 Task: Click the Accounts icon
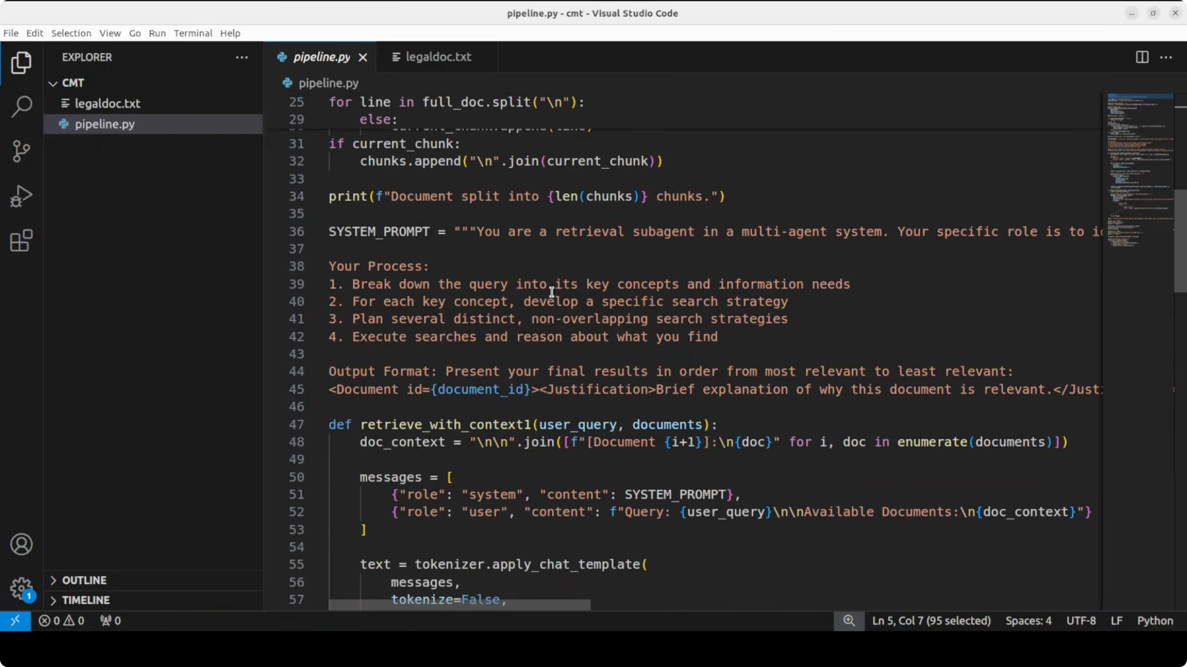click(x=21, y=545)
